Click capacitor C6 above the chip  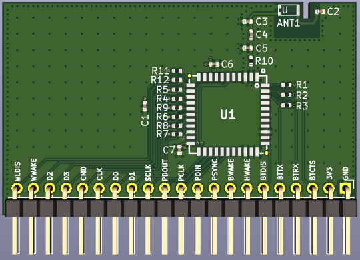click(214, 64)
